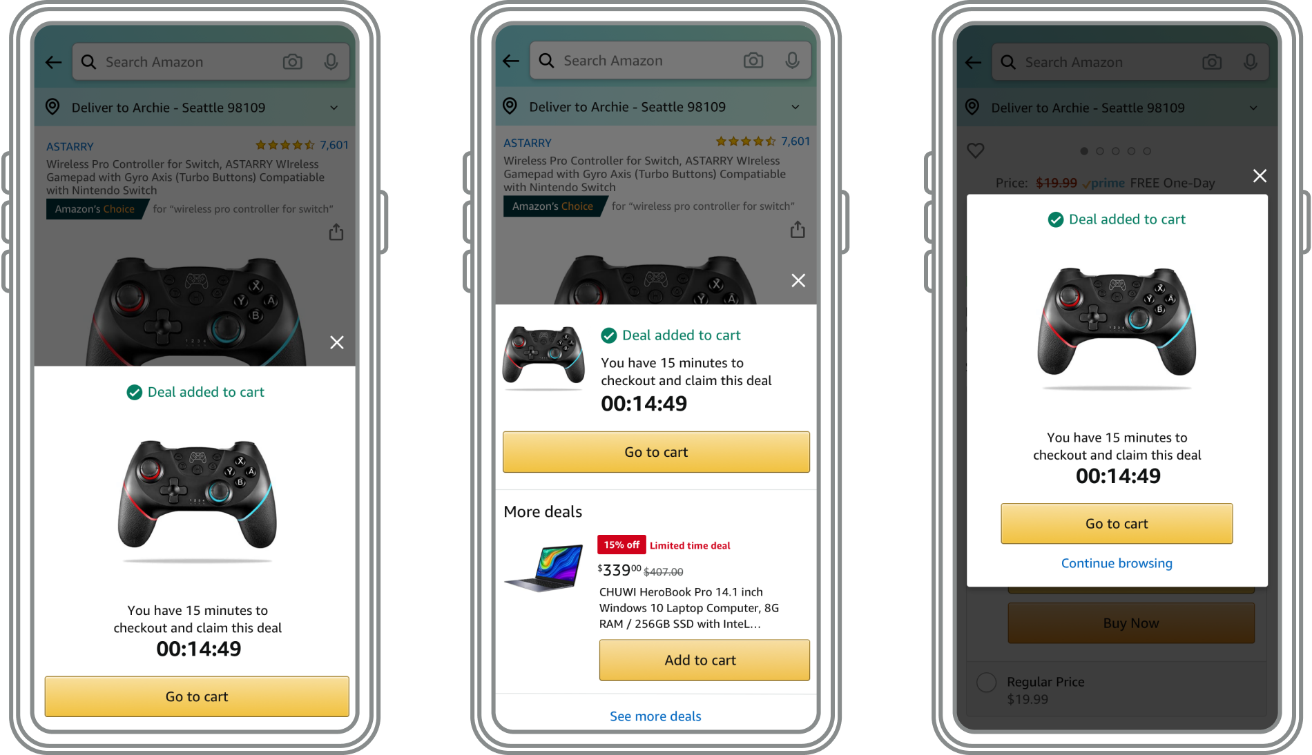Tap share icon on left phone
The image size is (1312, 755).
point(336,232)
